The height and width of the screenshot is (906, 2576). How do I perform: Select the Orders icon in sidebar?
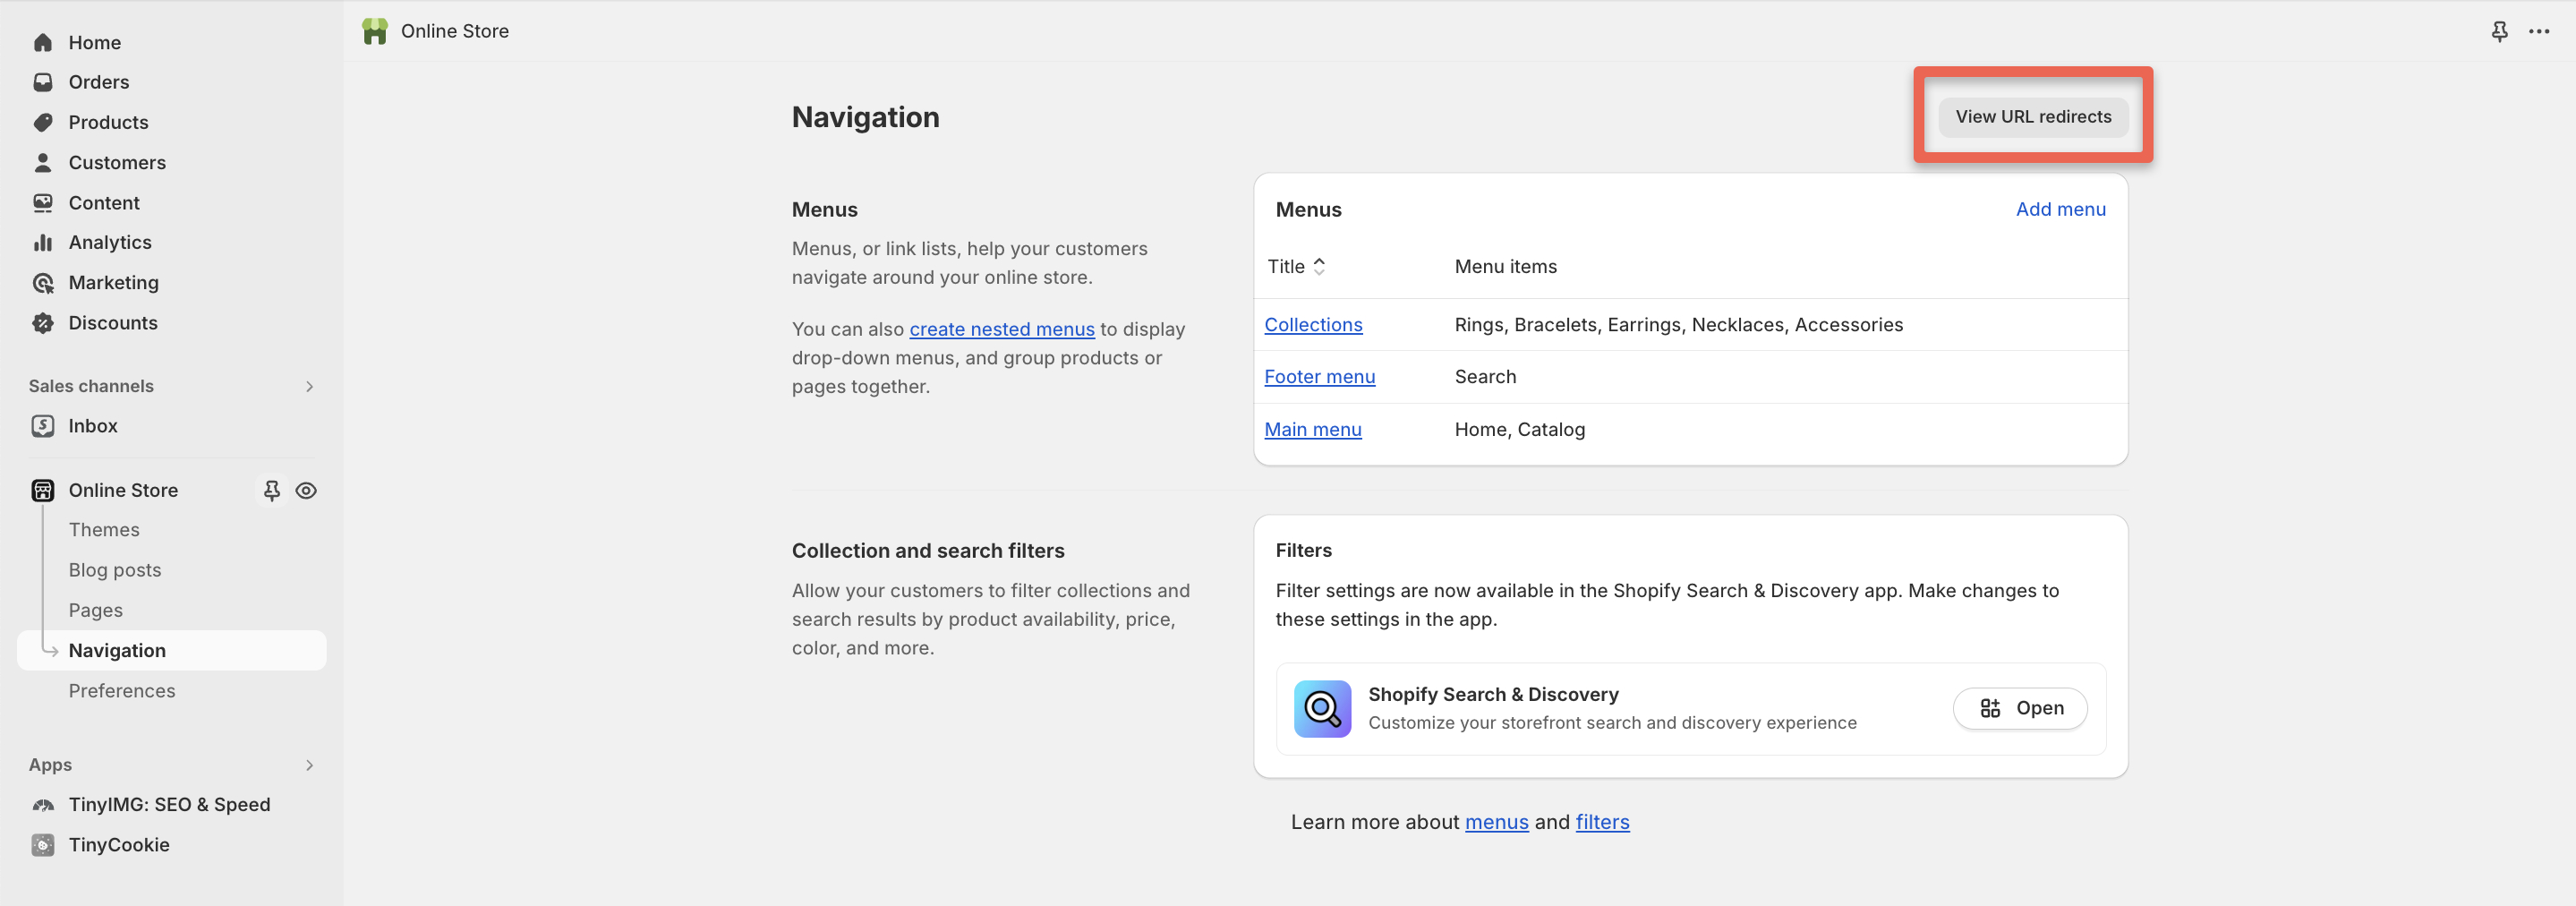(x=43, y=82)
